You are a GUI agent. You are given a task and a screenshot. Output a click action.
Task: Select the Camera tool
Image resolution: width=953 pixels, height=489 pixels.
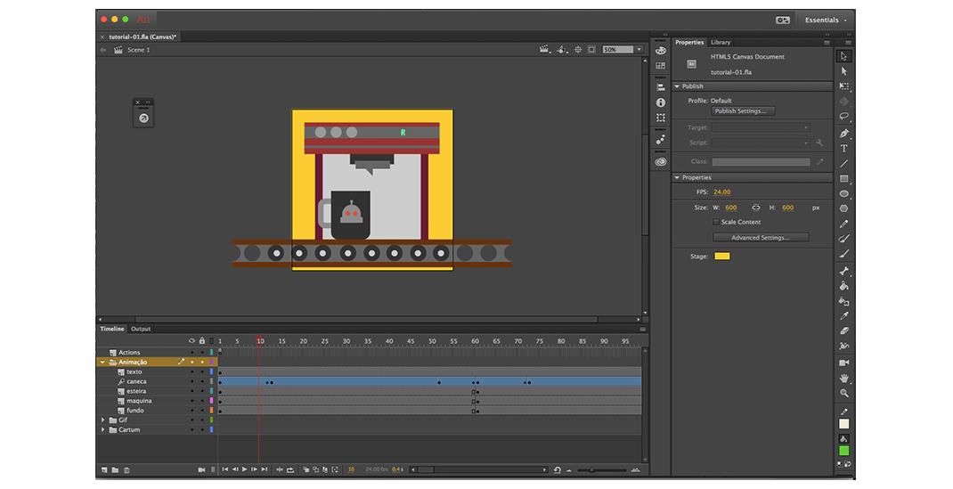click(843, 363)
